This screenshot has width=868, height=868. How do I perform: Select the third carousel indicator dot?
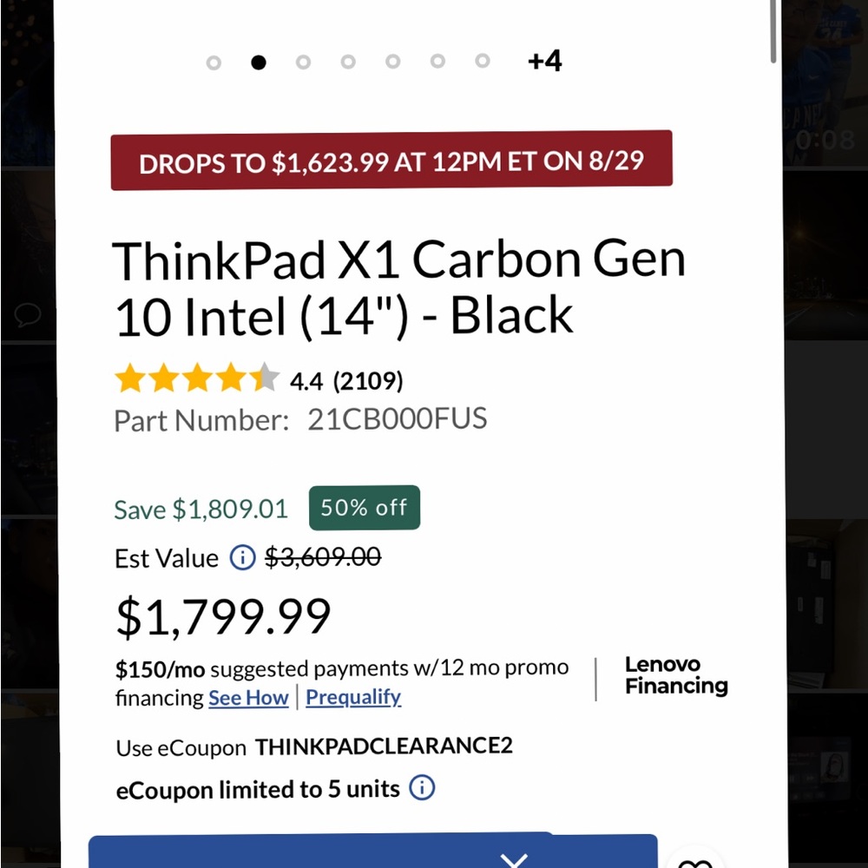click(x=303, y=62)
